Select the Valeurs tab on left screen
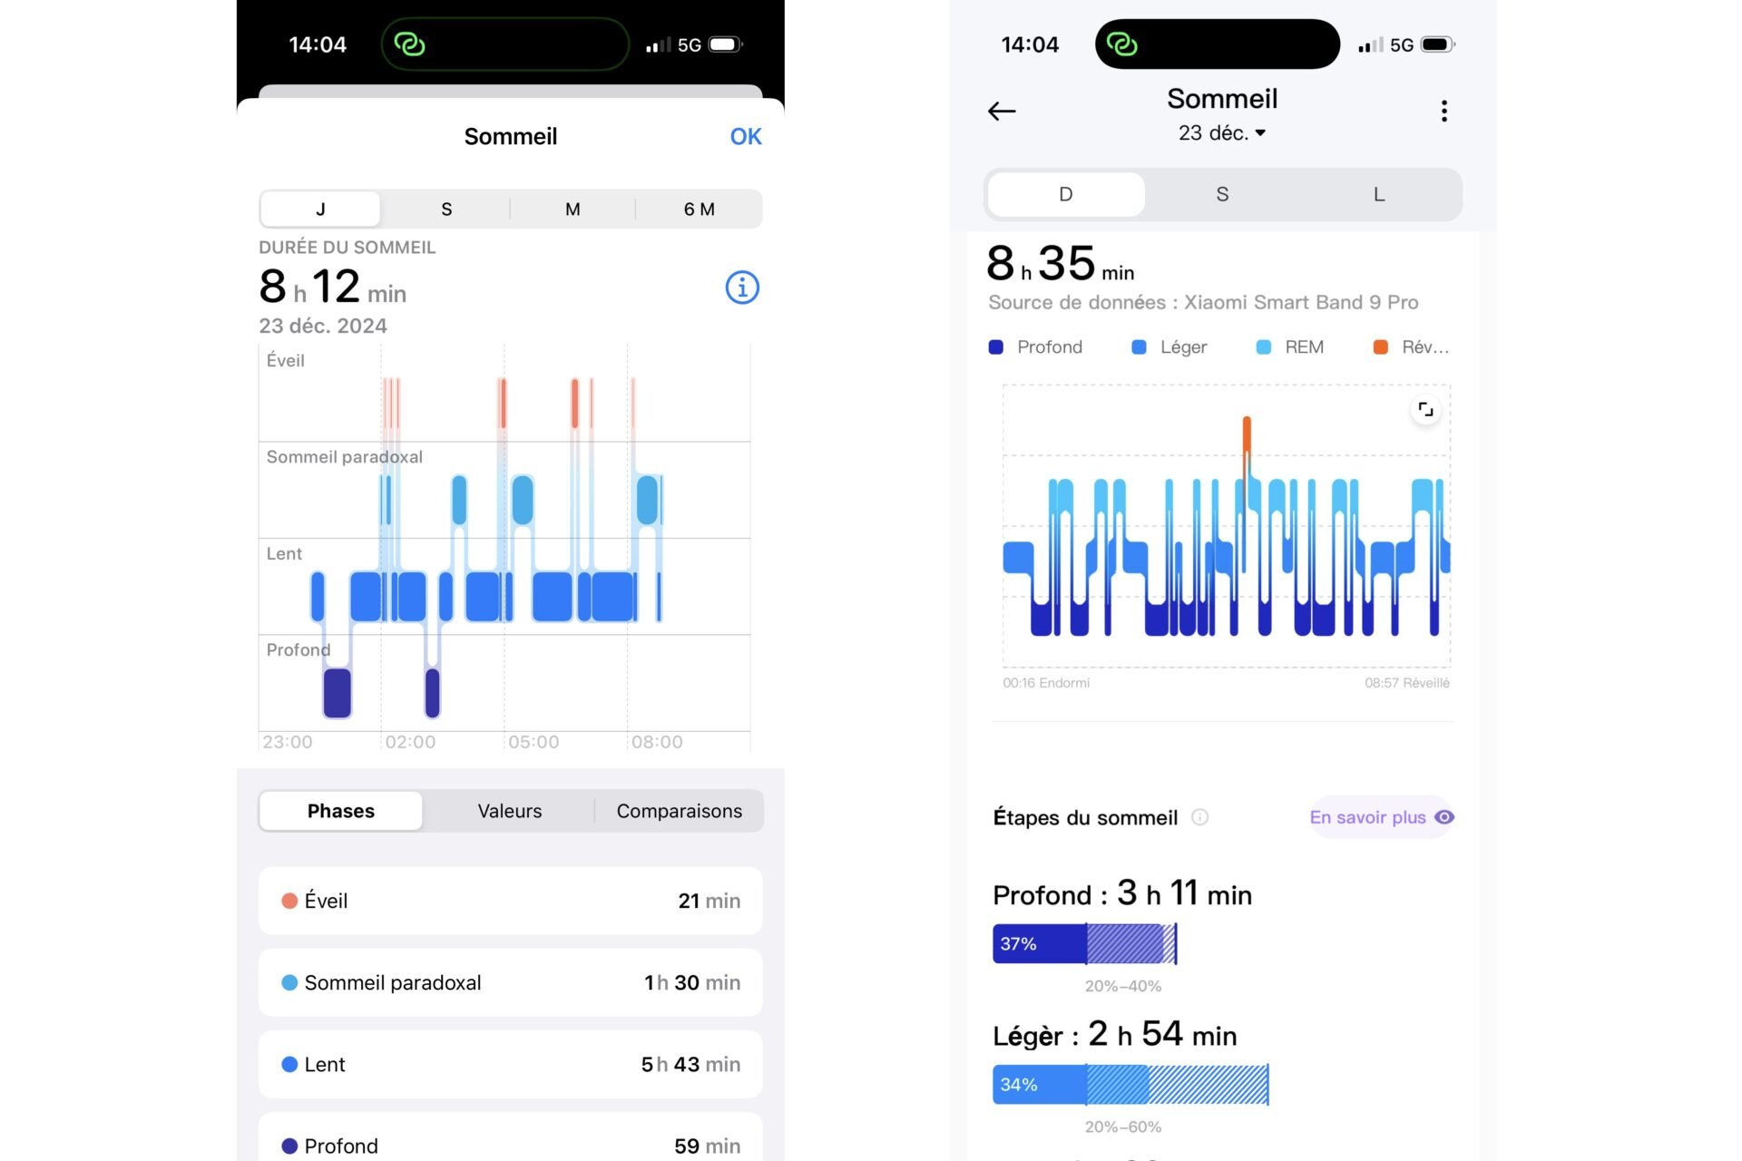 pos(508,811)
